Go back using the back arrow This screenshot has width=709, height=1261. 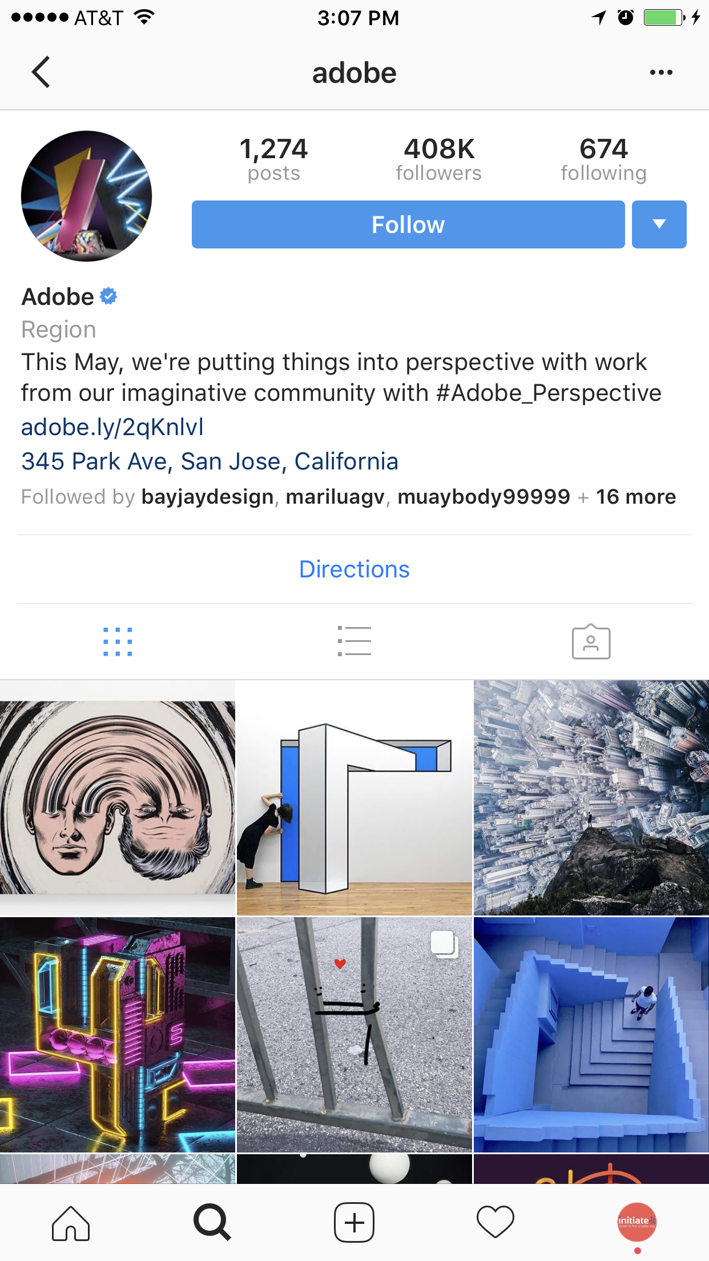(41, 72)
